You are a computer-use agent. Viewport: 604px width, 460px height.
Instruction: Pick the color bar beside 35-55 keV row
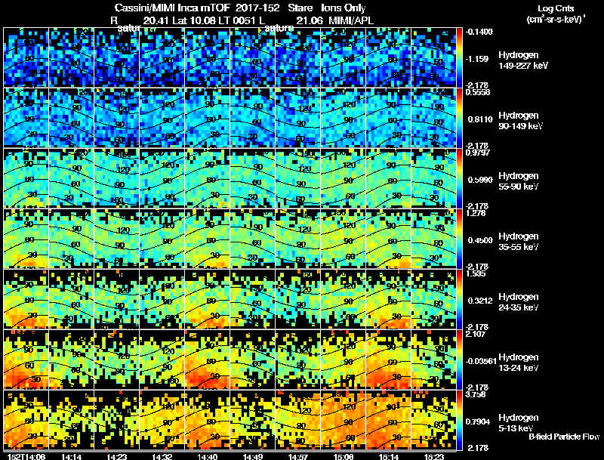(460, 239)
